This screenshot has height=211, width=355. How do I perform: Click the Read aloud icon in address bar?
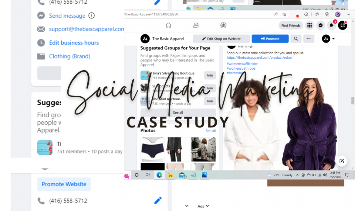pos(276,14)
